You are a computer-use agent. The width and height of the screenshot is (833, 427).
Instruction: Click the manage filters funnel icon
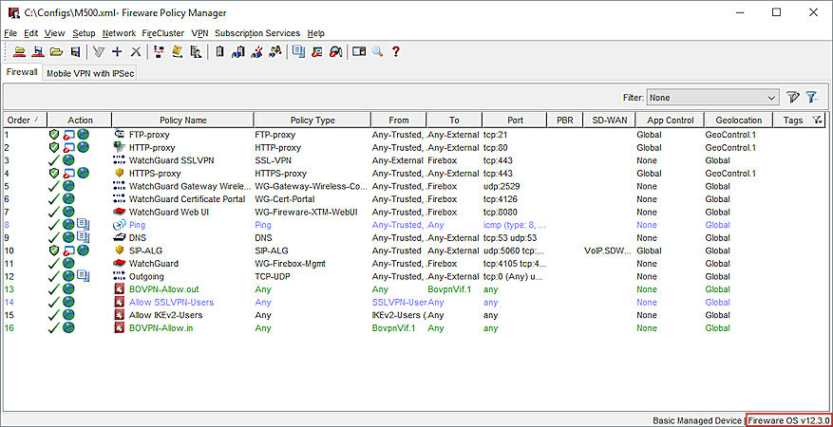(x=812, y=97)
